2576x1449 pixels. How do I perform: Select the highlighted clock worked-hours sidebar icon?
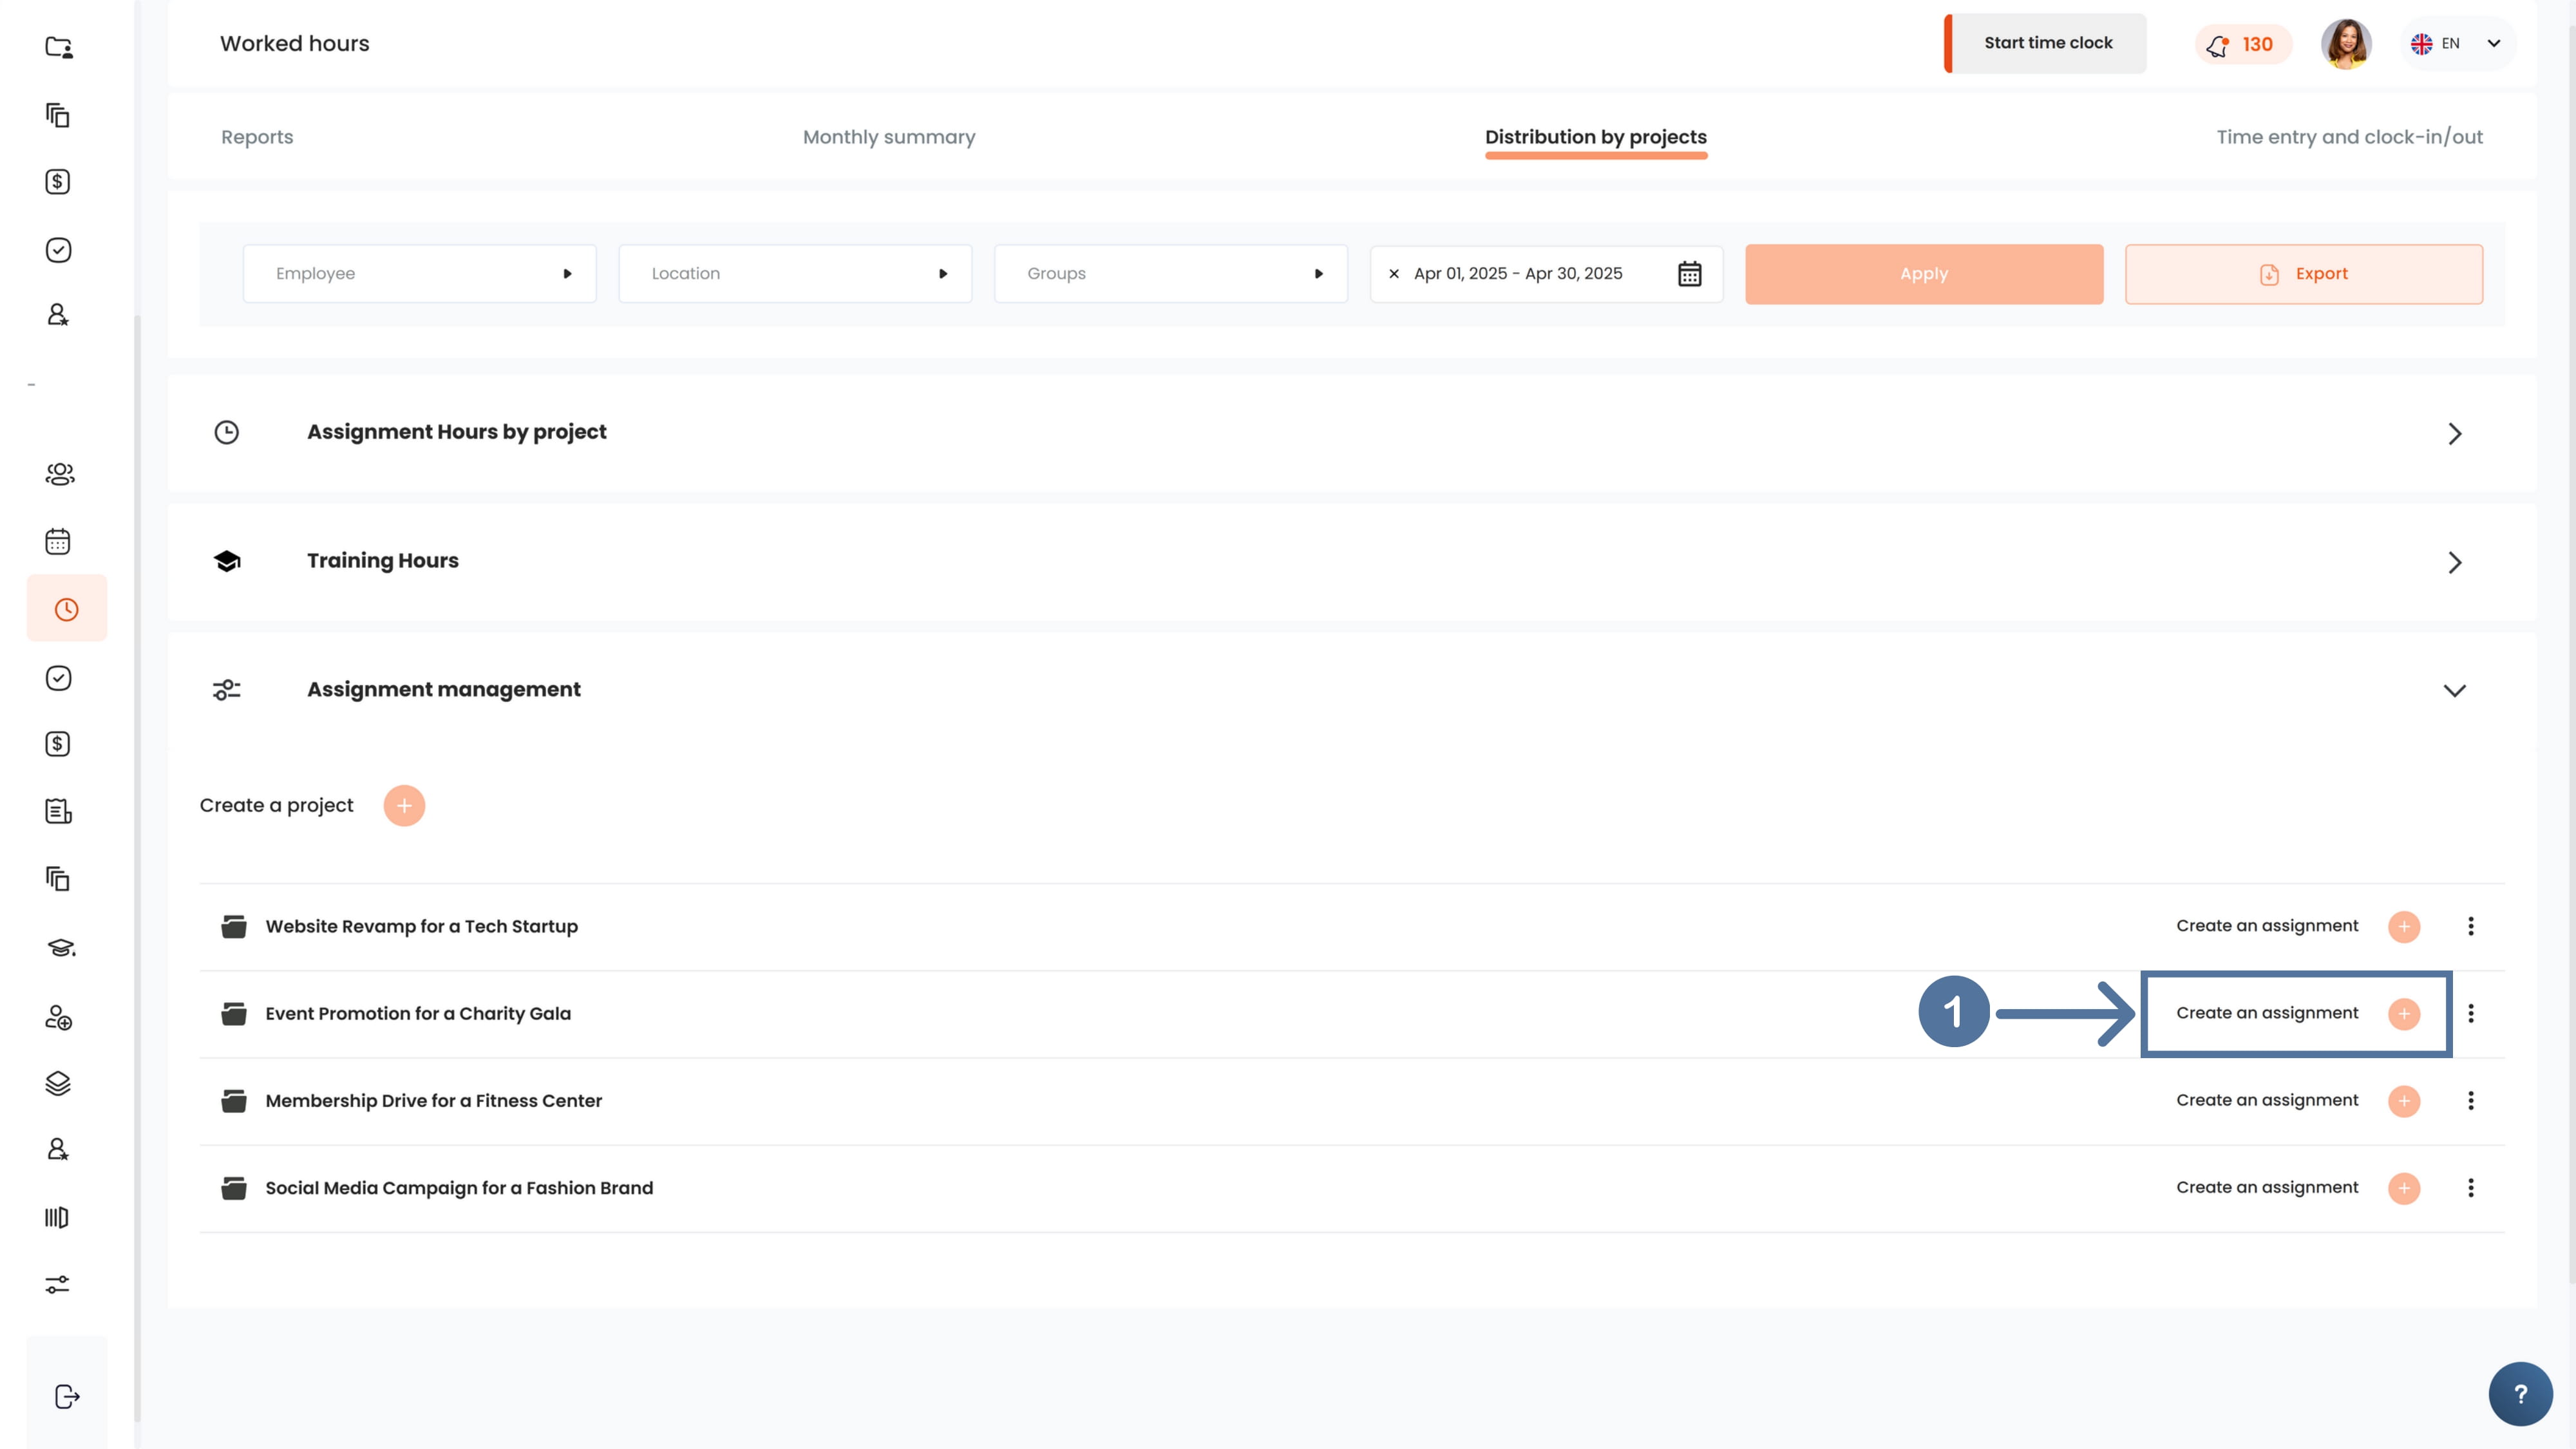[67, 609]
